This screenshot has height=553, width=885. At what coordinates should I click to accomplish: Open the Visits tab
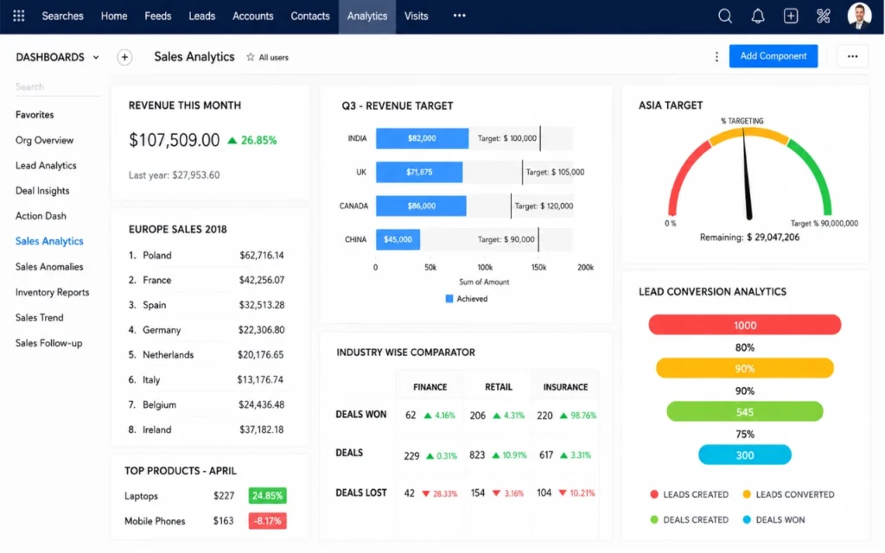pyautogui.click(x=416, y=16)
